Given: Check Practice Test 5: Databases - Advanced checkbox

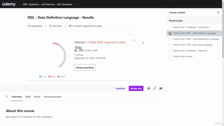Looking at the screenshot, I should (170, 51).
